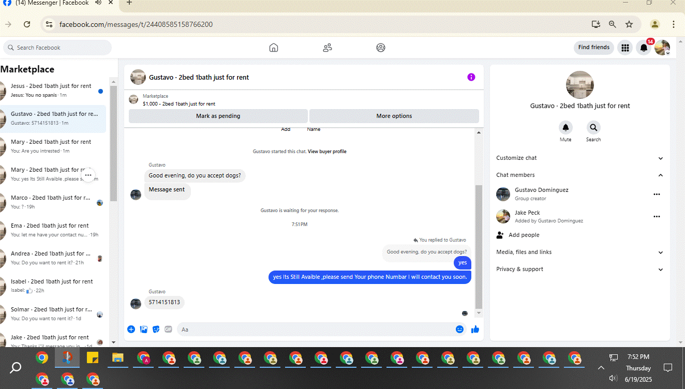Click the Marketplace heading
The height and width of the screenshot is (389, 685).
(27, 69)
